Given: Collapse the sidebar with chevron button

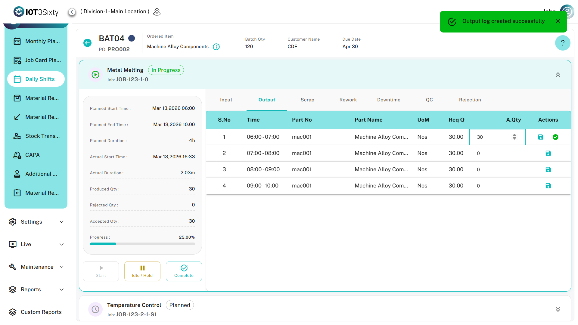Looking at the screenshot, I should click(72, 12).
